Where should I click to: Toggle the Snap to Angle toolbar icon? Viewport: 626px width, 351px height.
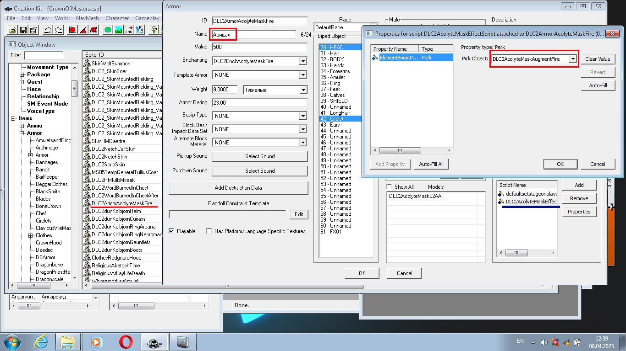point(83,30)
